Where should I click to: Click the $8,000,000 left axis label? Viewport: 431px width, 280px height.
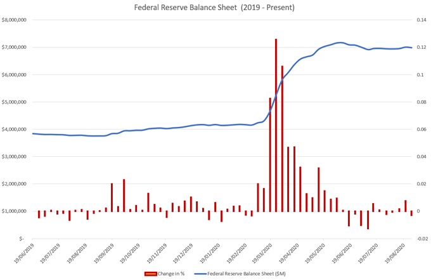14,20
